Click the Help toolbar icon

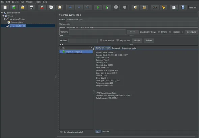tap(183, 7)
